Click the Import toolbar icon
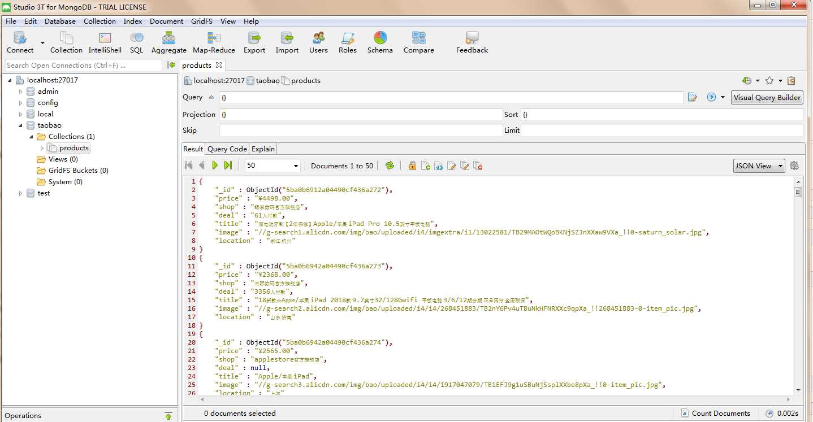Screen dimensions: 813x422 287,42
